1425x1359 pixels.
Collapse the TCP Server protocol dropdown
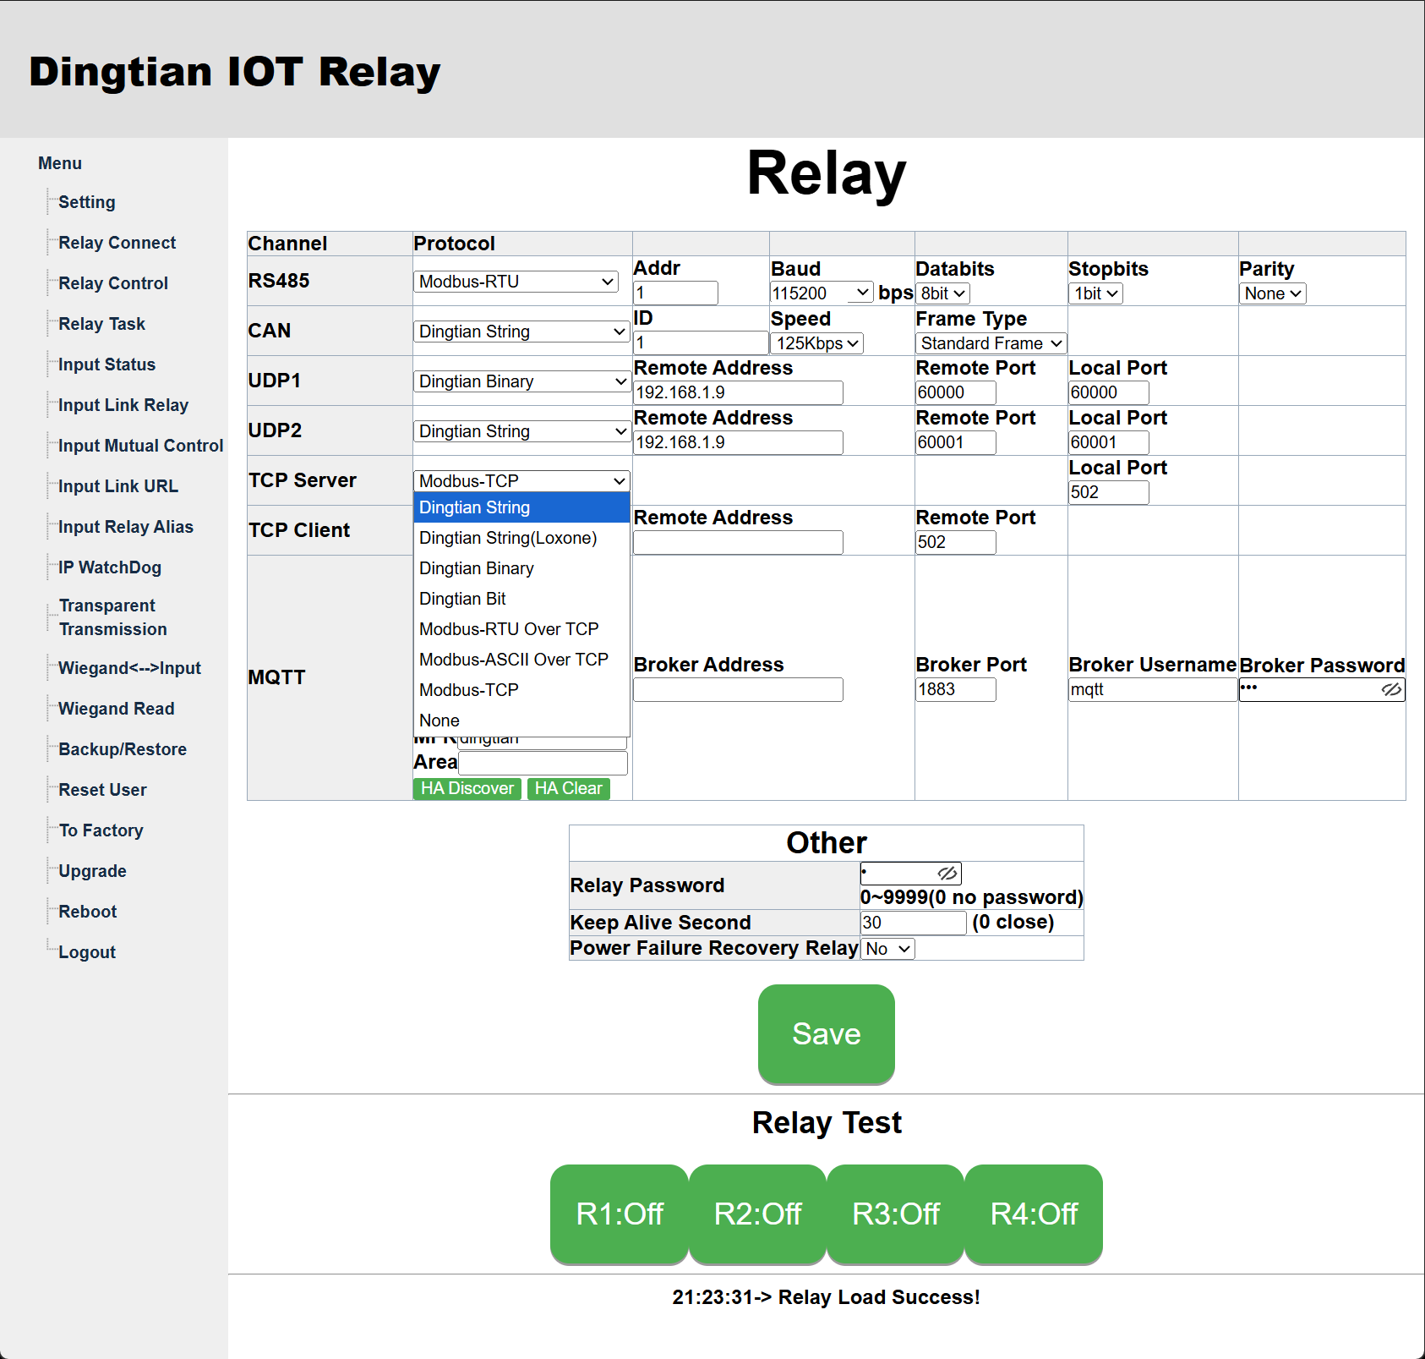[x=521, y=481]
